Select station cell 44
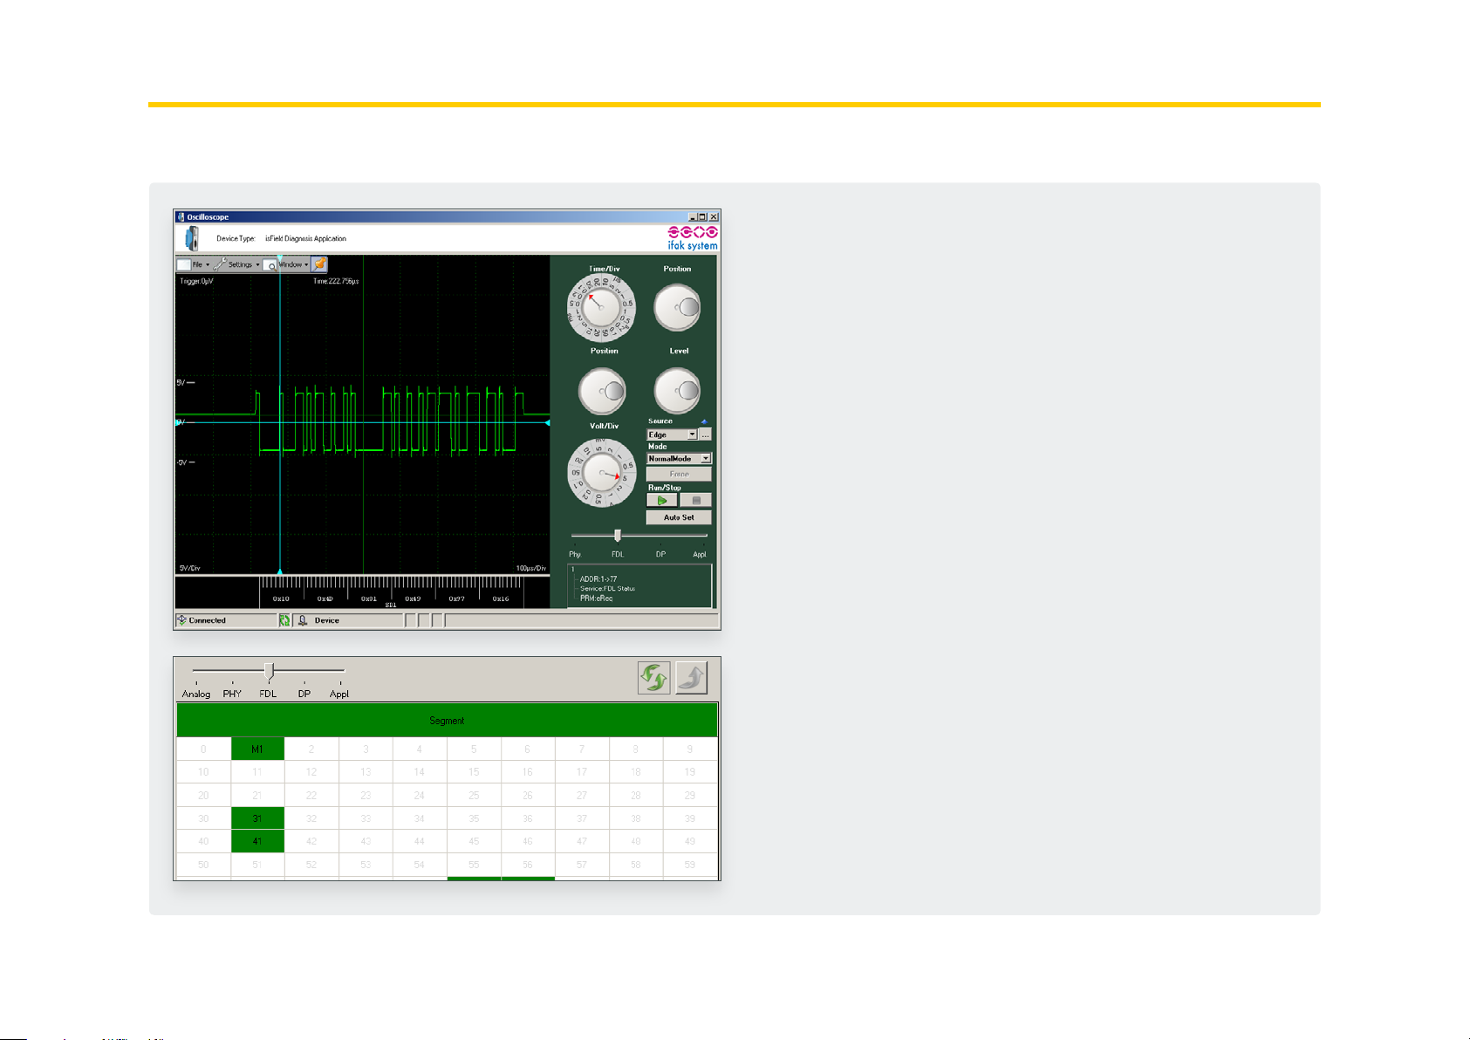Viewport: 1470px width, 1040px height. [420, 841]
